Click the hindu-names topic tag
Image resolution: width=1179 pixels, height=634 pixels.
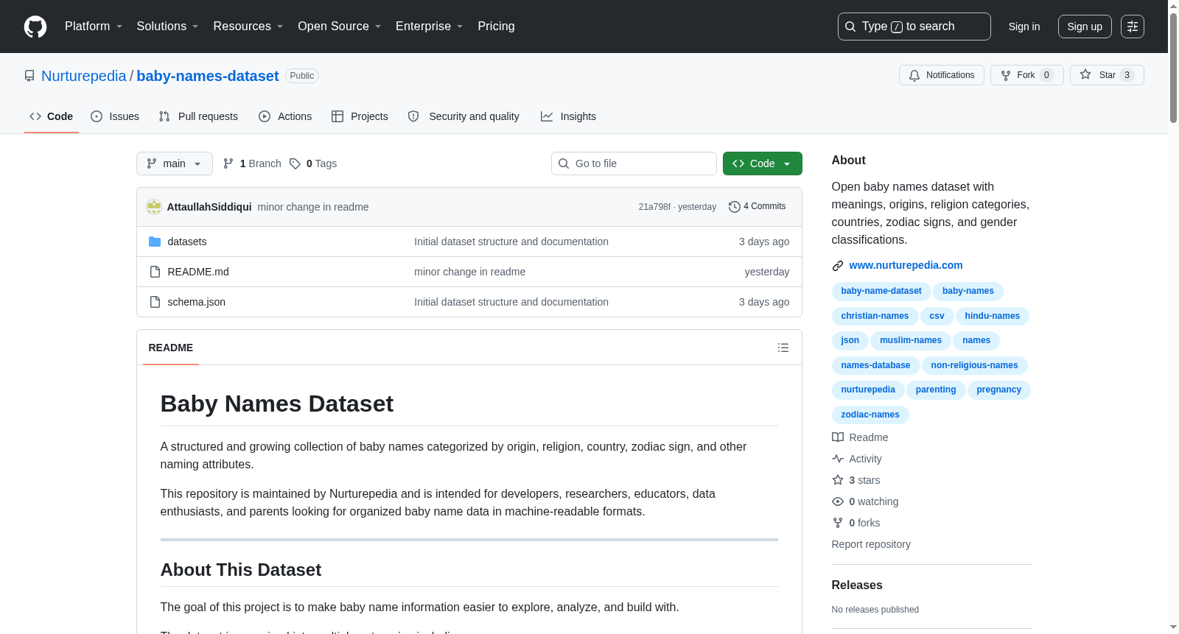click(993, 316)
